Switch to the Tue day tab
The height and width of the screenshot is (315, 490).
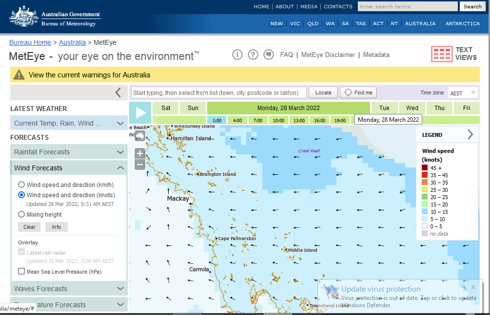click(384, 108)
